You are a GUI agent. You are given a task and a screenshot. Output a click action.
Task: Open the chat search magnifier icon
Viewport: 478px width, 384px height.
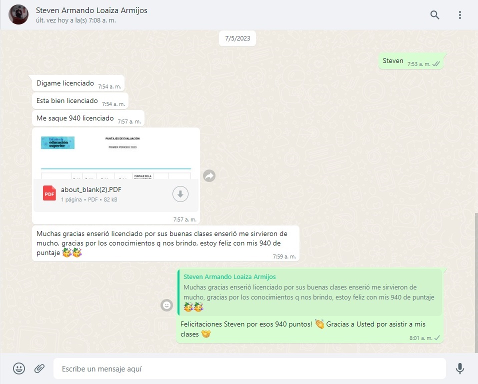click(x=434, y=15)
